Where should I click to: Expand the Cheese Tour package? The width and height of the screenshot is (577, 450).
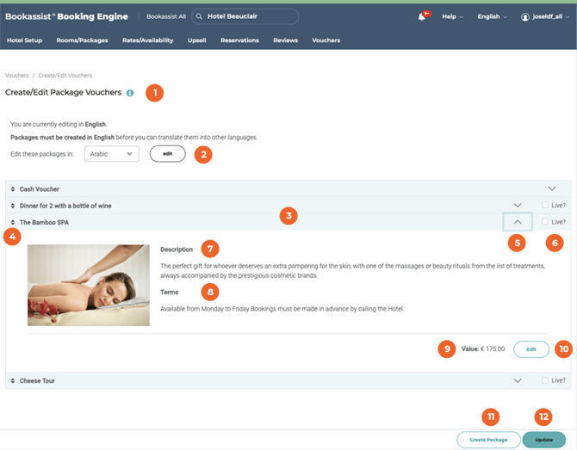pyautogui.click(x=518, y=380)
